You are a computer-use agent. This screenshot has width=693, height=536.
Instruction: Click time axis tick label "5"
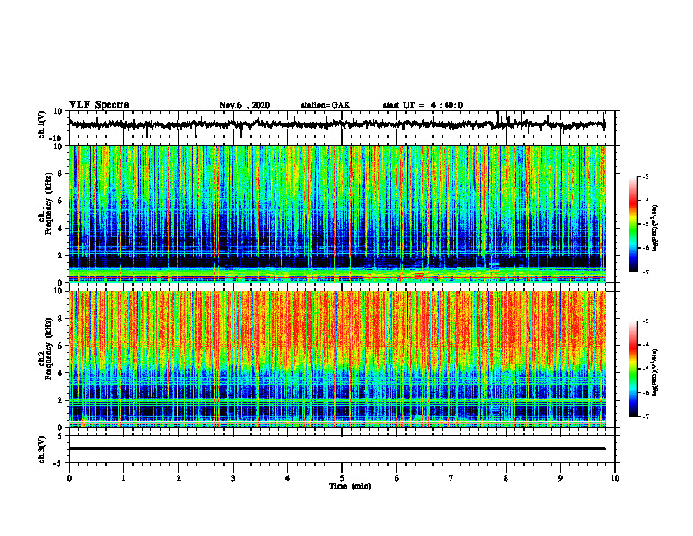pos(342,478)
